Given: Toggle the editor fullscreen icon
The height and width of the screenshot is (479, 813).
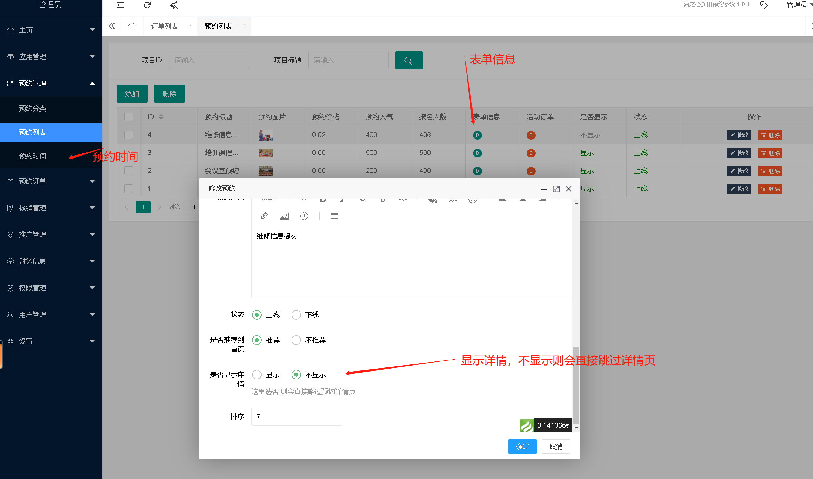Looking at the screenshot, I should click(334, 216).
